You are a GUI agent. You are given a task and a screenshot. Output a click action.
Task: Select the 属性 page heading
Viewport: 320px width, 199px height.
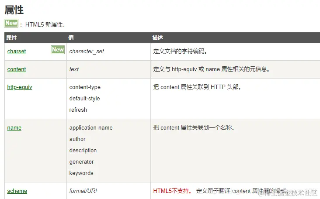pyautogui.click(x=14, y=10)
